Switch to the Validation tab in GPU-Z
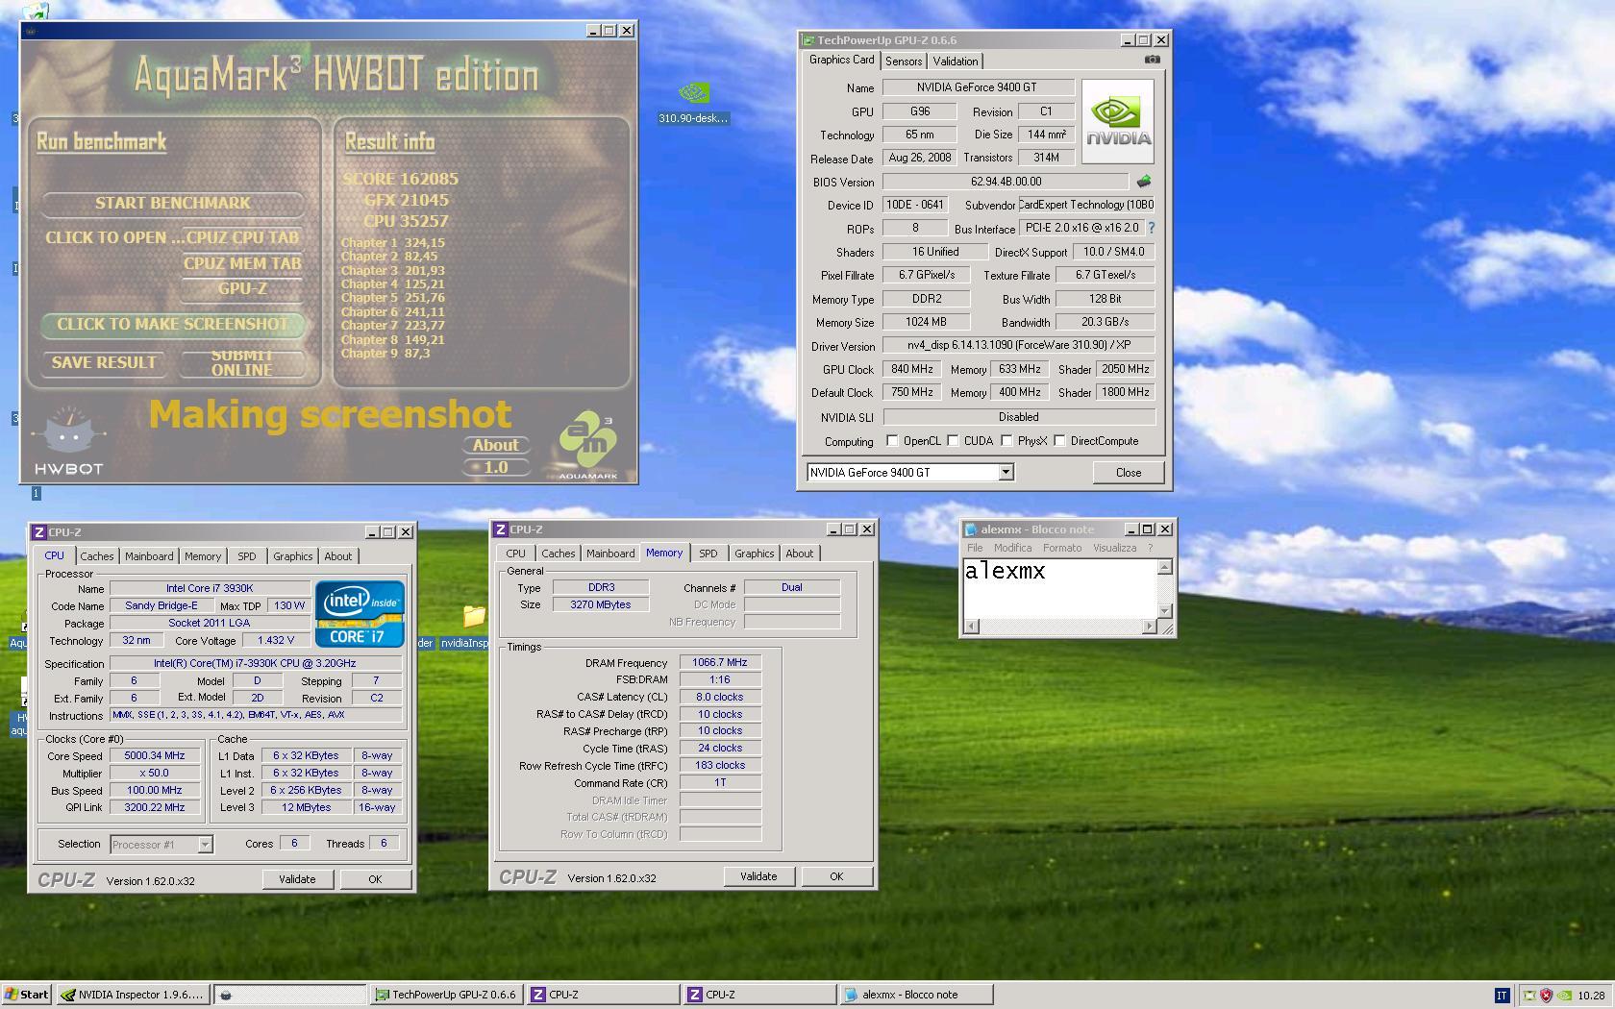Image resolution: width=1615 pixels, height=1009 pixels. [956, 61]
